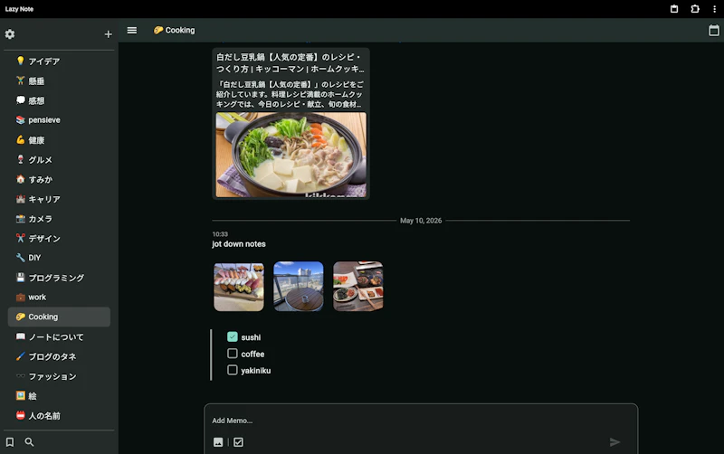Toggle the sidebar hamburger menu

(x=132, y=31)
